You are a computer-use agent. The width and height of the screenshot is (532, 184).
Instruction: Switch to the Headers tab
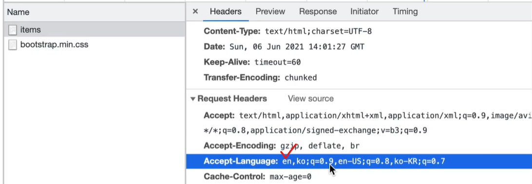point(226,12)
